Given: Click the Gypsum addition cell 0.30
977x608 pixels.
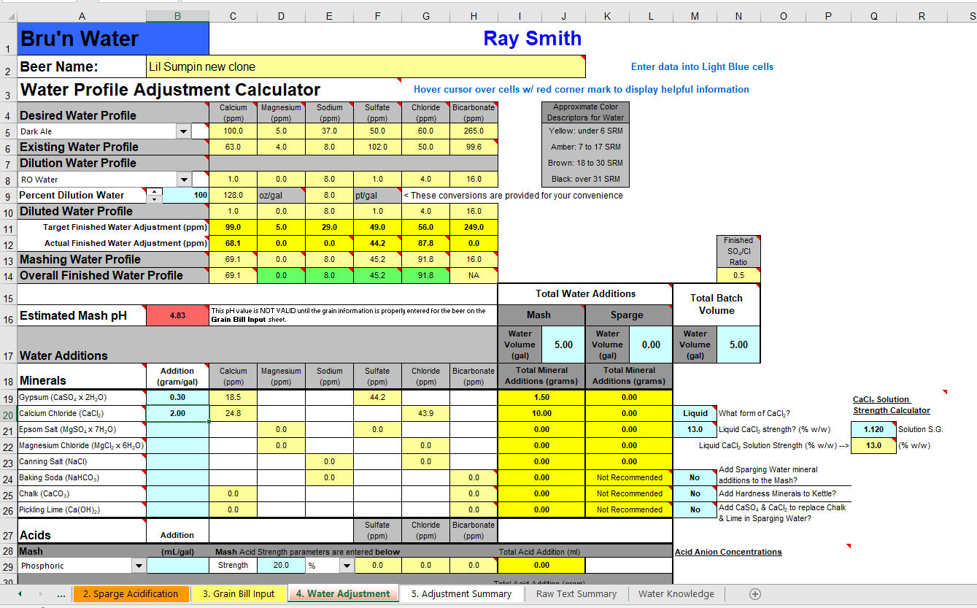Looking at the screenshot, I should [x=177, y=397].
